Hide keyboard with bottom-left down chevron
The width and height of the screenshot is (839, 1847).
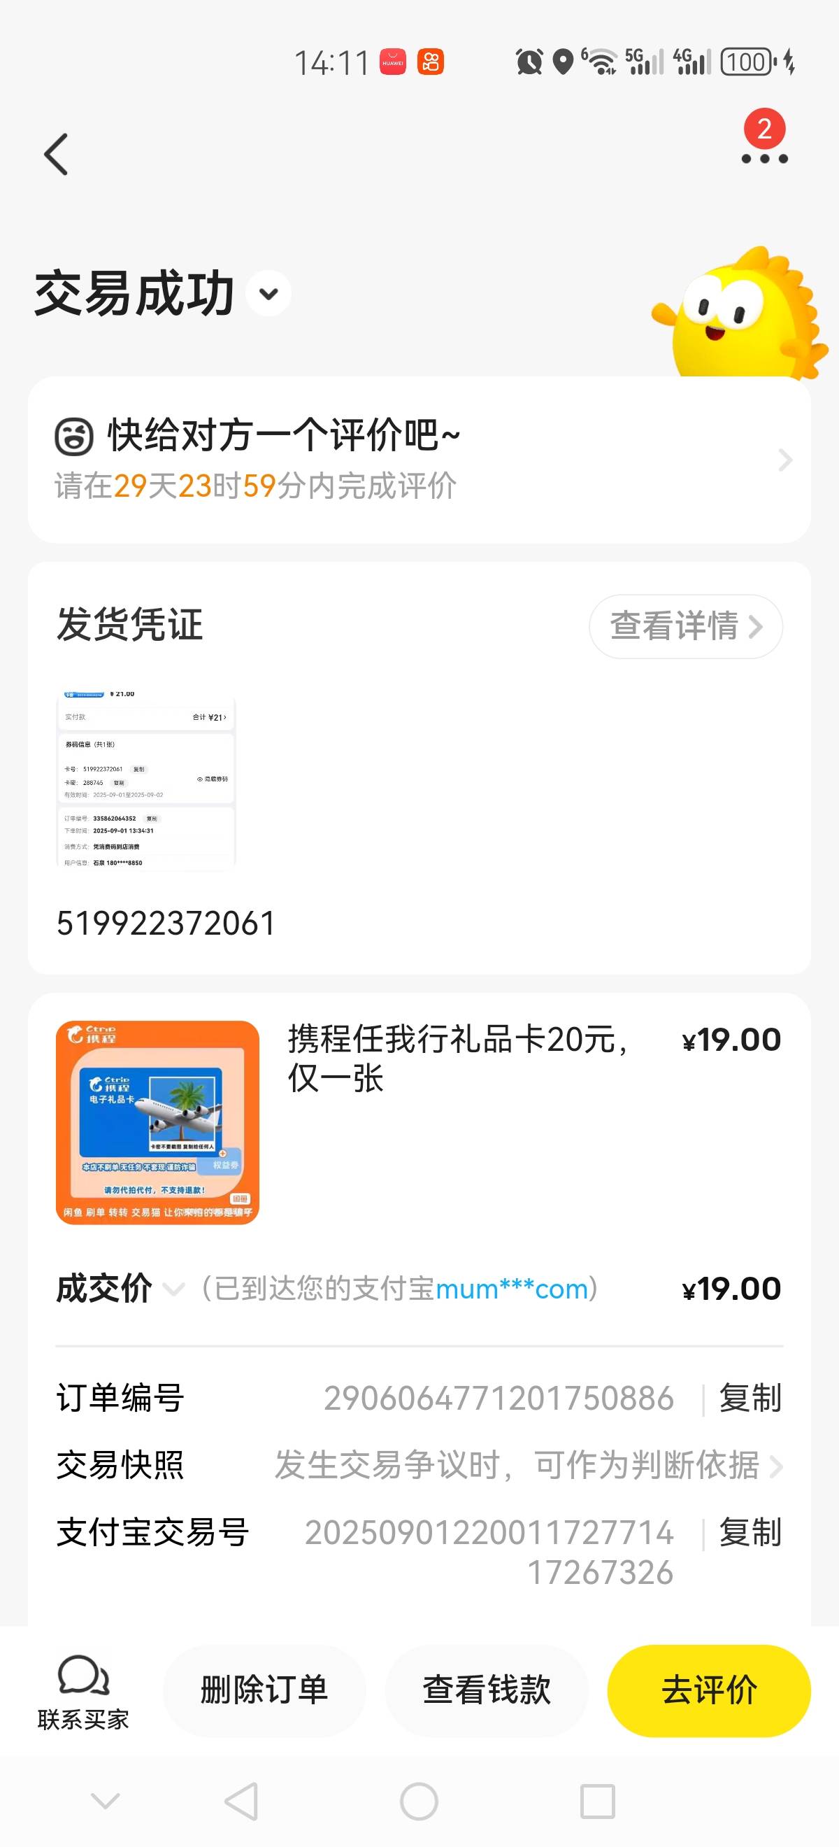pos(106,1800)
